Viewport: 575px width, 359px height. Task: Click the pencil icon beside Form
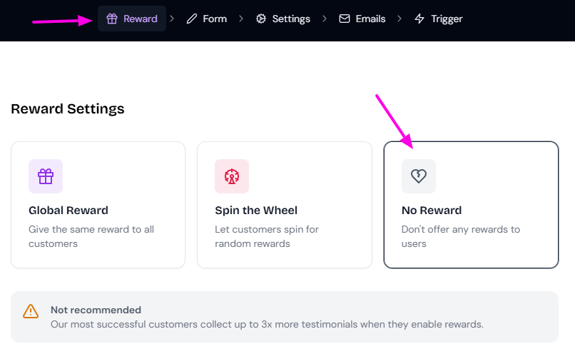click(x=191, y=19)
